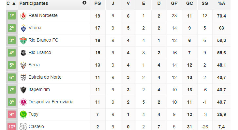Click the Serra team crest
This screenshot has width=238, height=130.
[x=23, y=65]
